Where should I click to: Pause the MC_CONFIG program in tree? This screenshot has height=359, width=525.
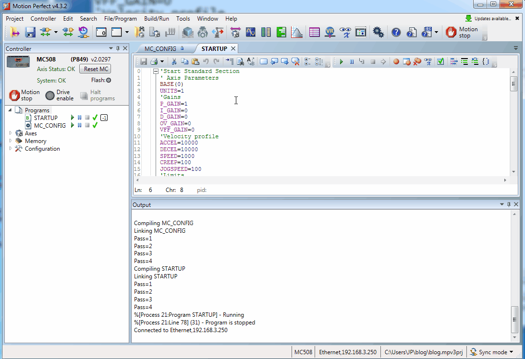tap(80, 125)
